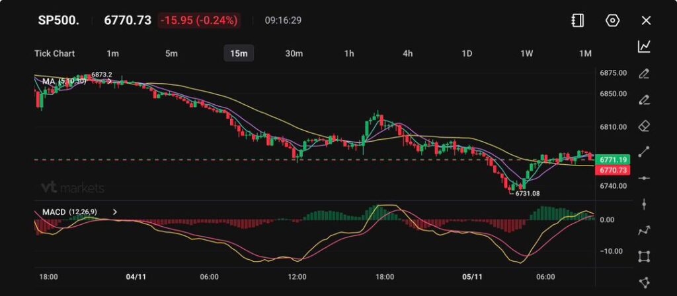Expand the MACD (12,26,9) indicator settings
677x296 pixels.
pyautogui.click(x=115, y=212)
